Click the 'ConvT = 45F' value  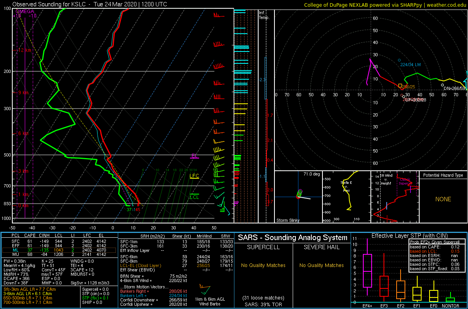53,269
